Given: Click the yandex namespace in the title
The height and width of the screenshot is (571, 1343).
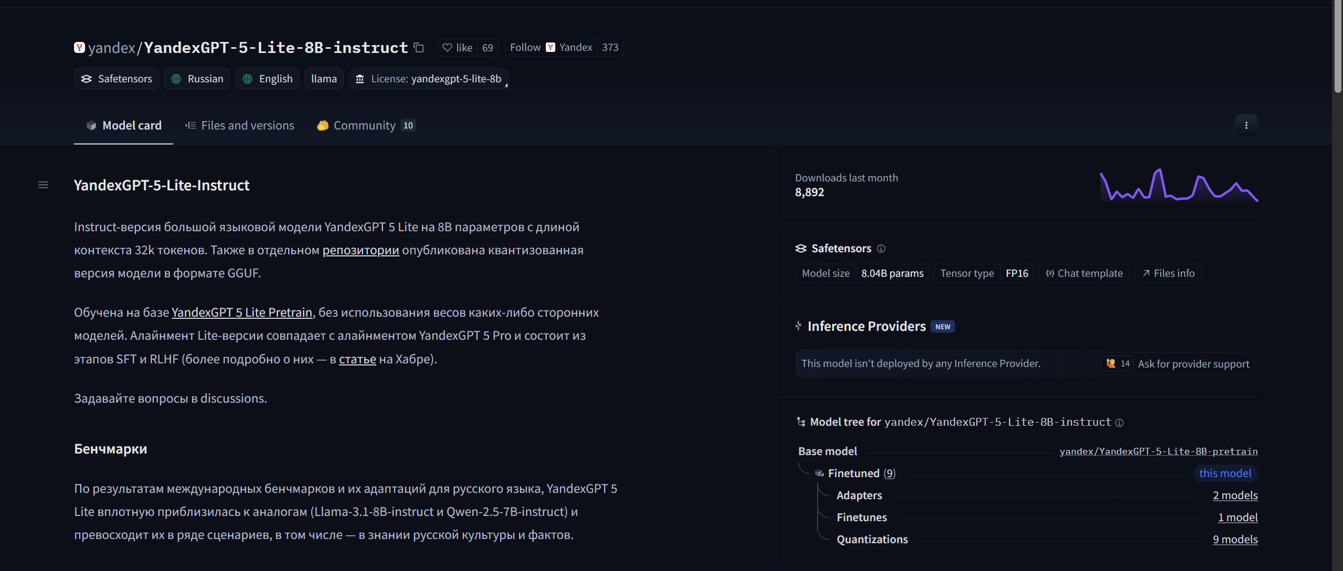Looking at the screenshot, I should [112, 48].
